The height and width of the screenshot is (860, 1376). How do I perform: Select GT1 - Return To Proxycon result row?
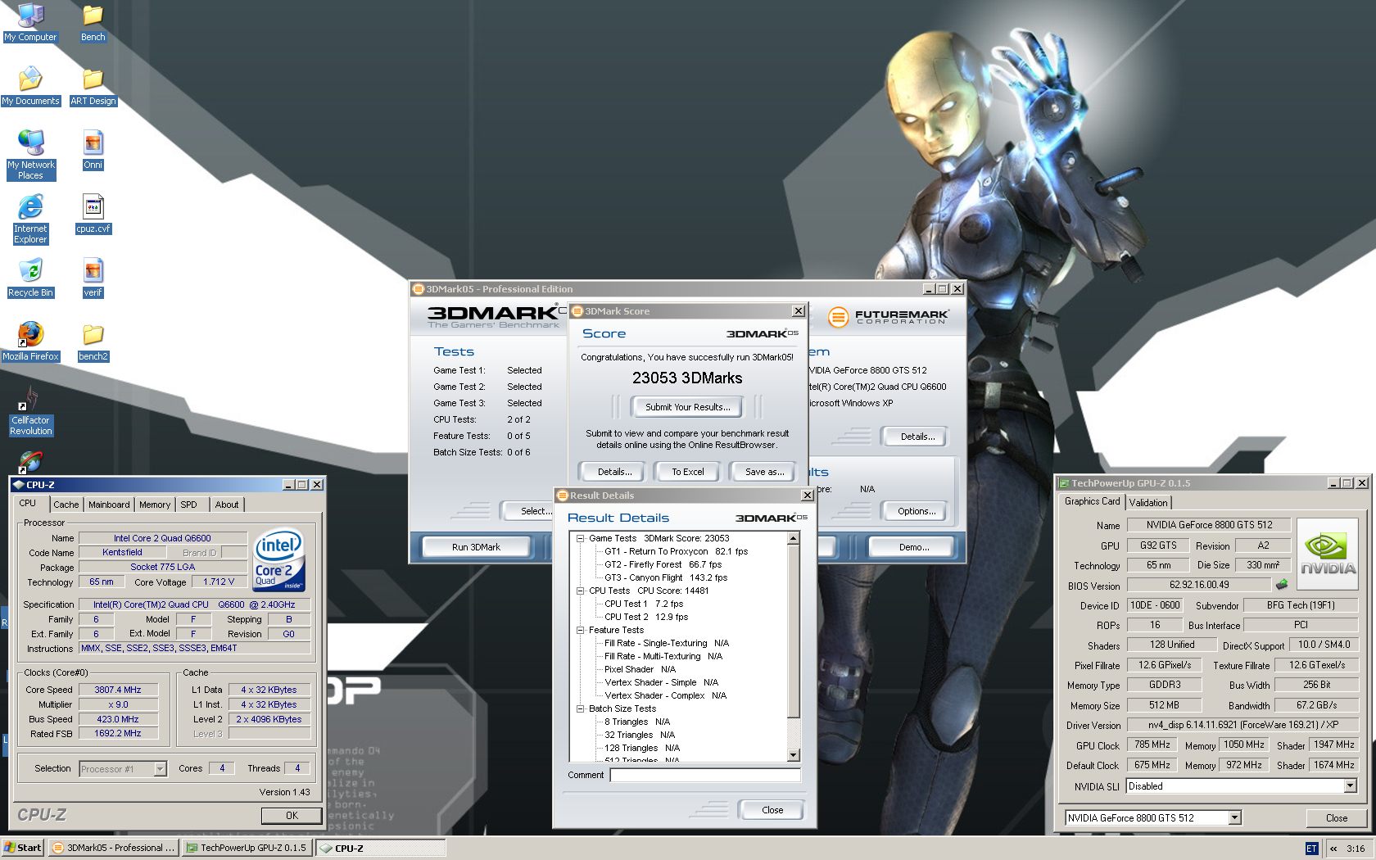click(x=676, y=551)
